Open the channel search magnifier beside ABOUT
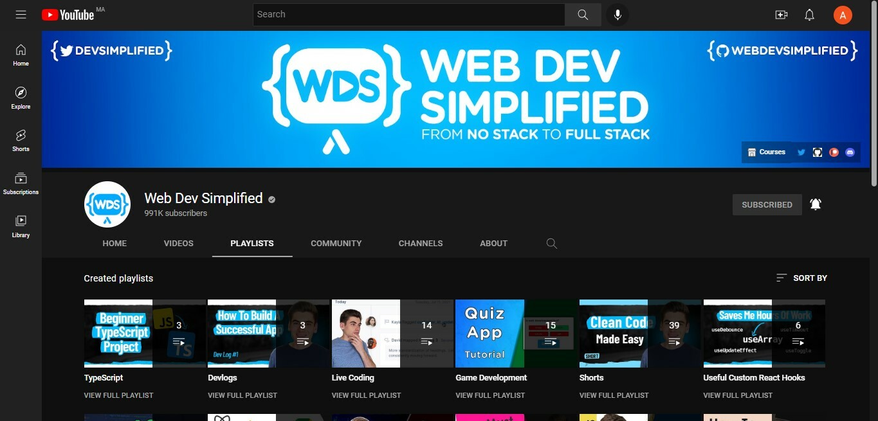This screenshot has height=421, width=878. point(551,243)
